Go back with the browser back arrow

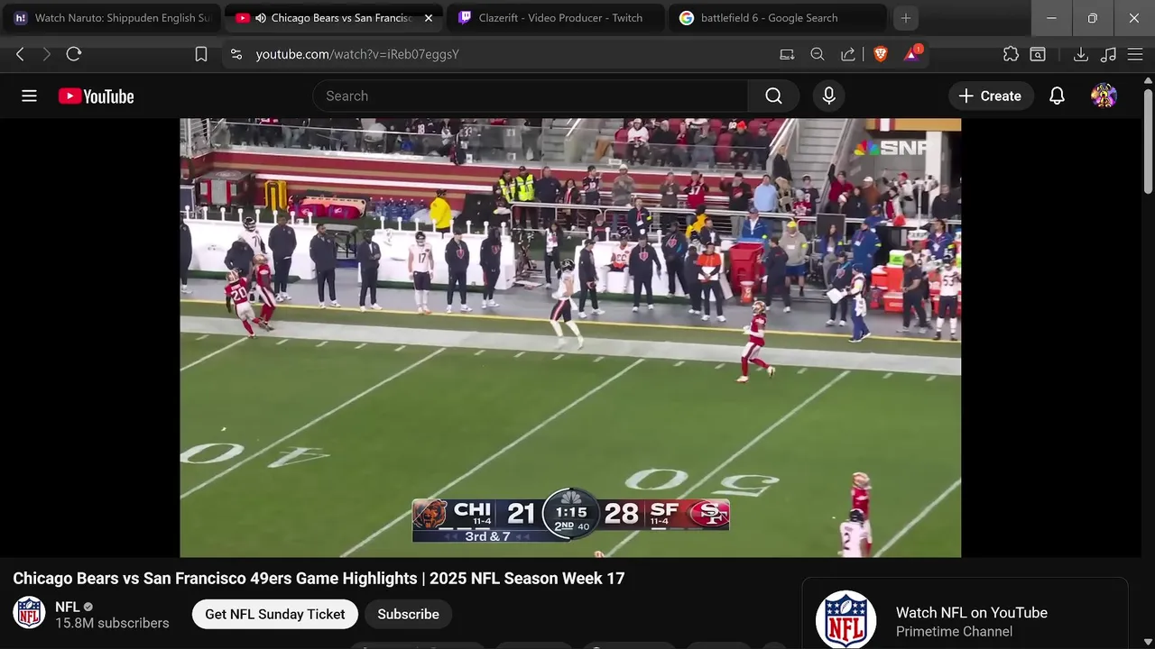click(20, 54)
